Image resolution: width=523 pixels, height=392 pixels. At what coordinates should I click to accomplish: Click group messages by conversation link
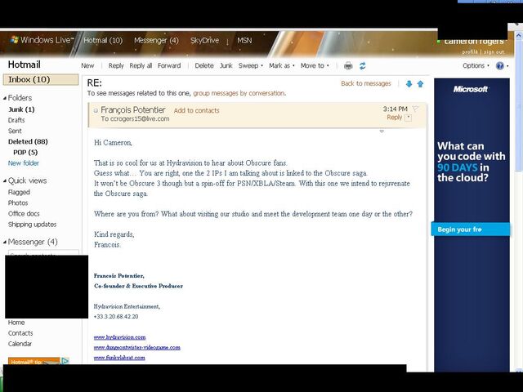click(x=239, y=93)
